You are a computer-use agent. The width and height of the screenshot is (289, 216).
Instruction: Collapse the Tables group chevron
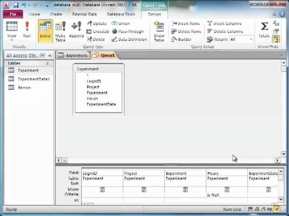click(47, 63)
